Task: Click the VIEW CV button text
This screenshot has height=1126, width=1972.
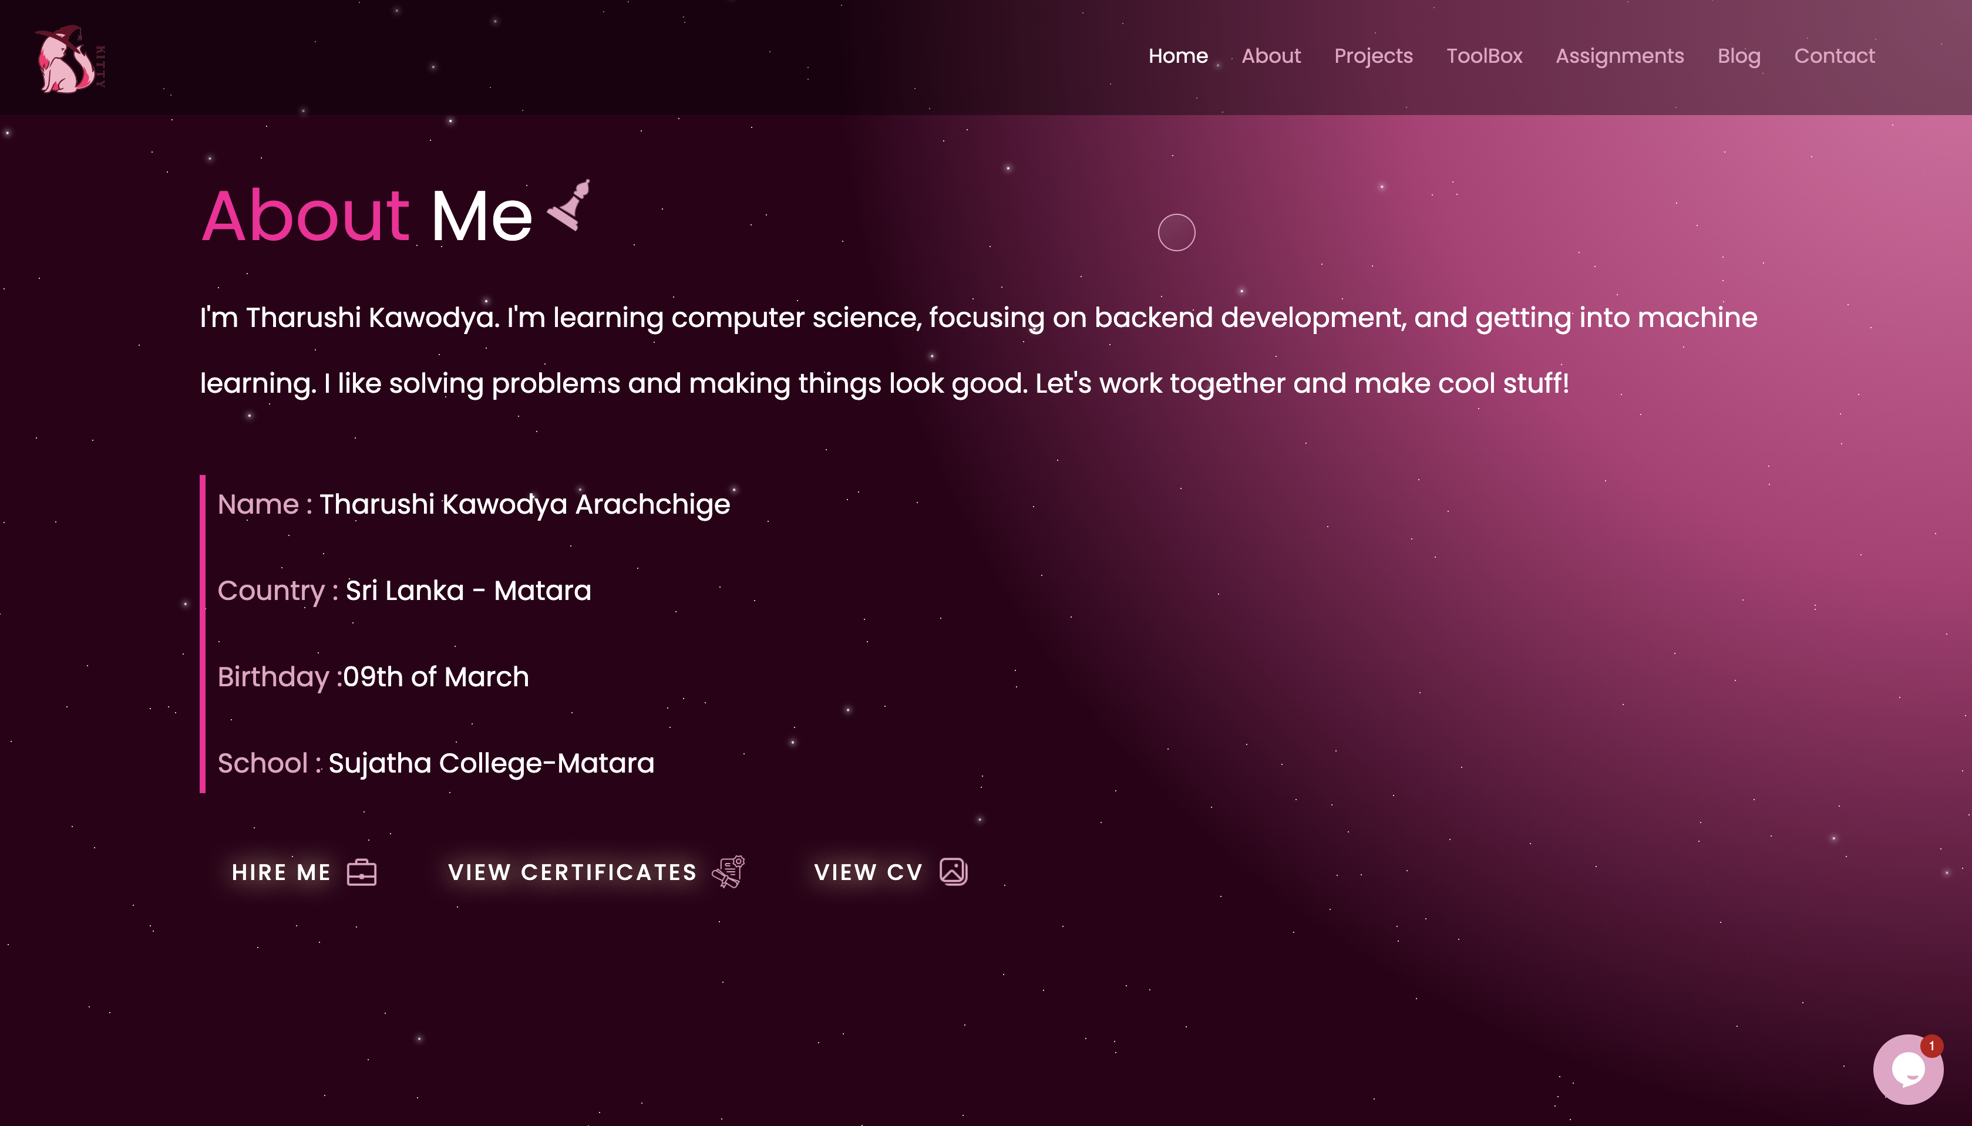Action: 869,872
